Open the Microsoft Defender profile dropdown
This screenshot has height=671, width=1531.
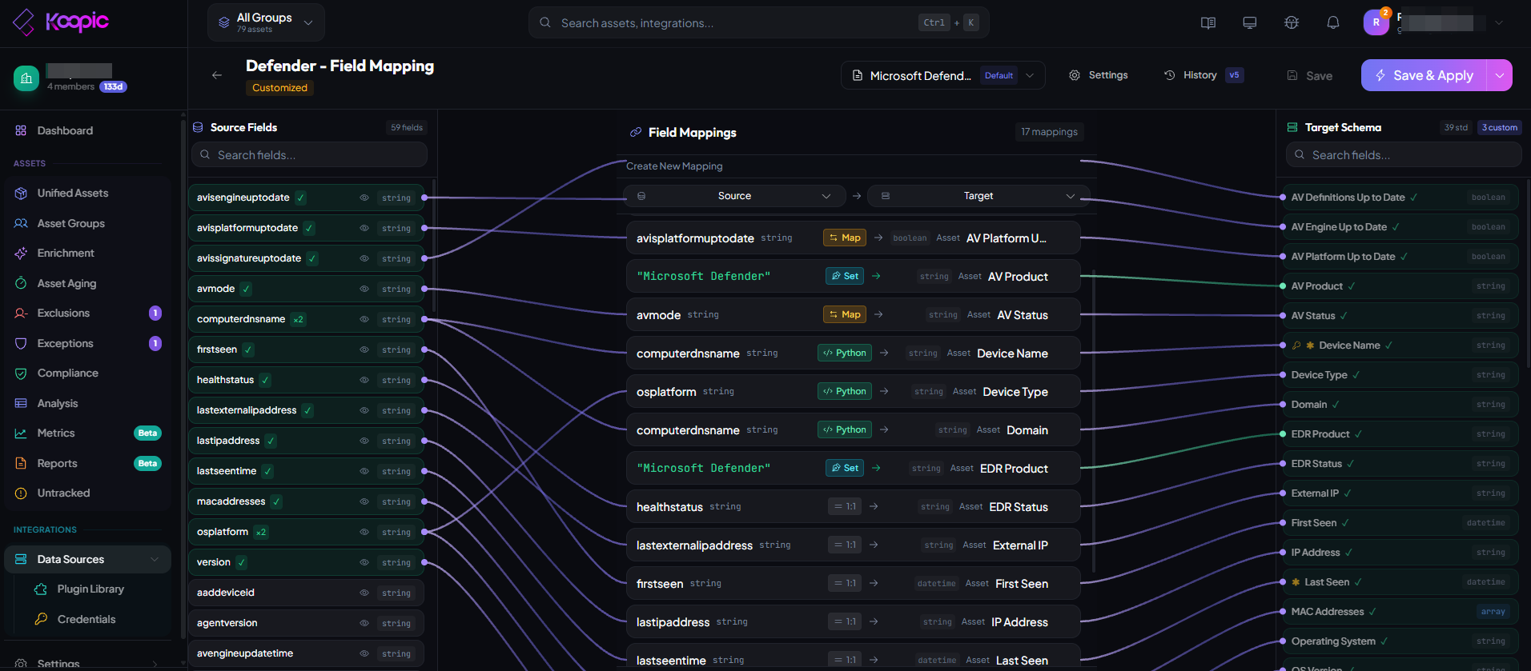(943, 75)
